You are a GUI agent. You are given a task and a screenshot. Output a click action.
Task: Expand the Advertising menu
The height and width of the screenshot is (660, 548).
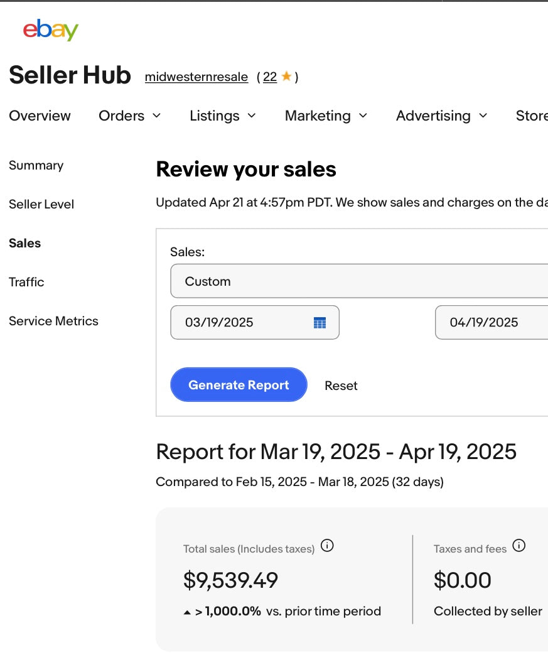pos(441,116)
